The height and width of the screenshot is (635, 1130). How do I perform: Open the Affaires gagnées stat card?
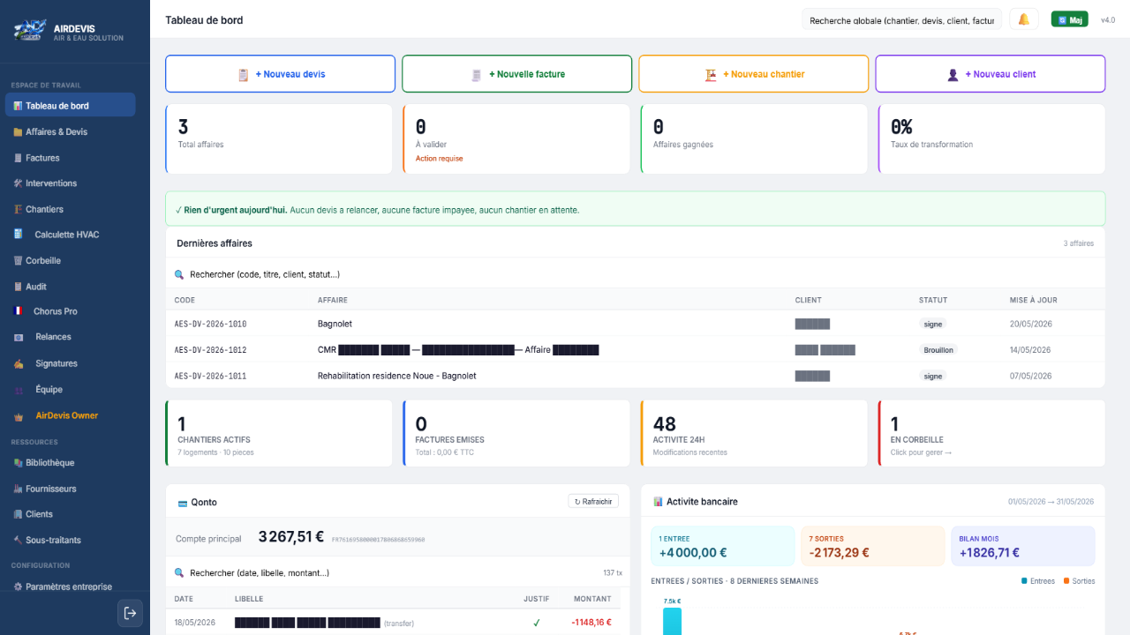pyautogui.click(x=754, y=138)
